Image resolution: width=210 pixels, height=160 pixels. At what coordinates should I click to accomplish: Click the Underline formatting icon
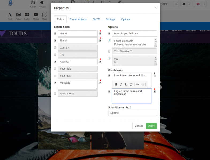pos(126,85)
